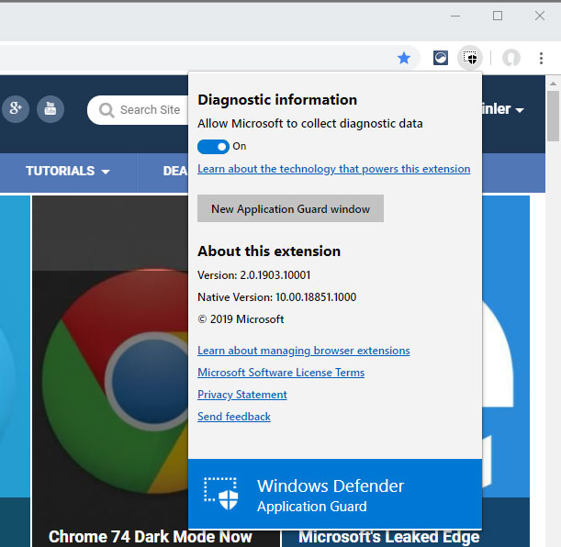Open the Chrome three-dot menu

[541, 58]
